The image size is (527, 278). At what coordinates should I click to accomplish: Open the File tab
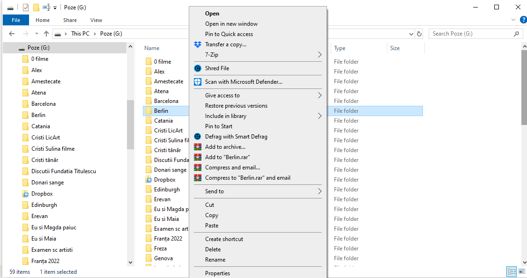pyautogui.click(x=16, y=20)
